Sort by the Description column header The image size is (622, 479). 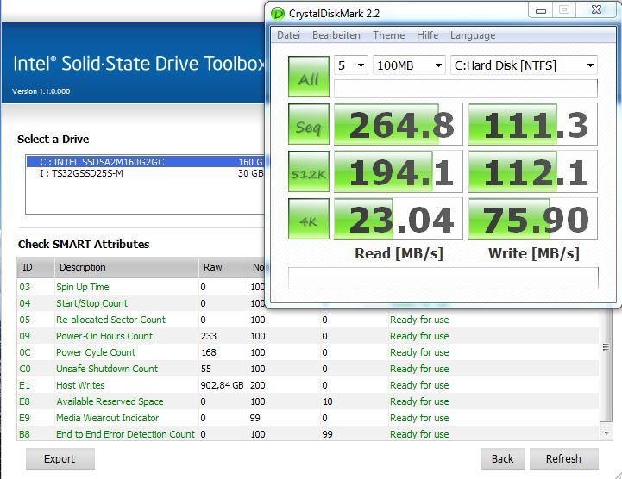[126, 267]
